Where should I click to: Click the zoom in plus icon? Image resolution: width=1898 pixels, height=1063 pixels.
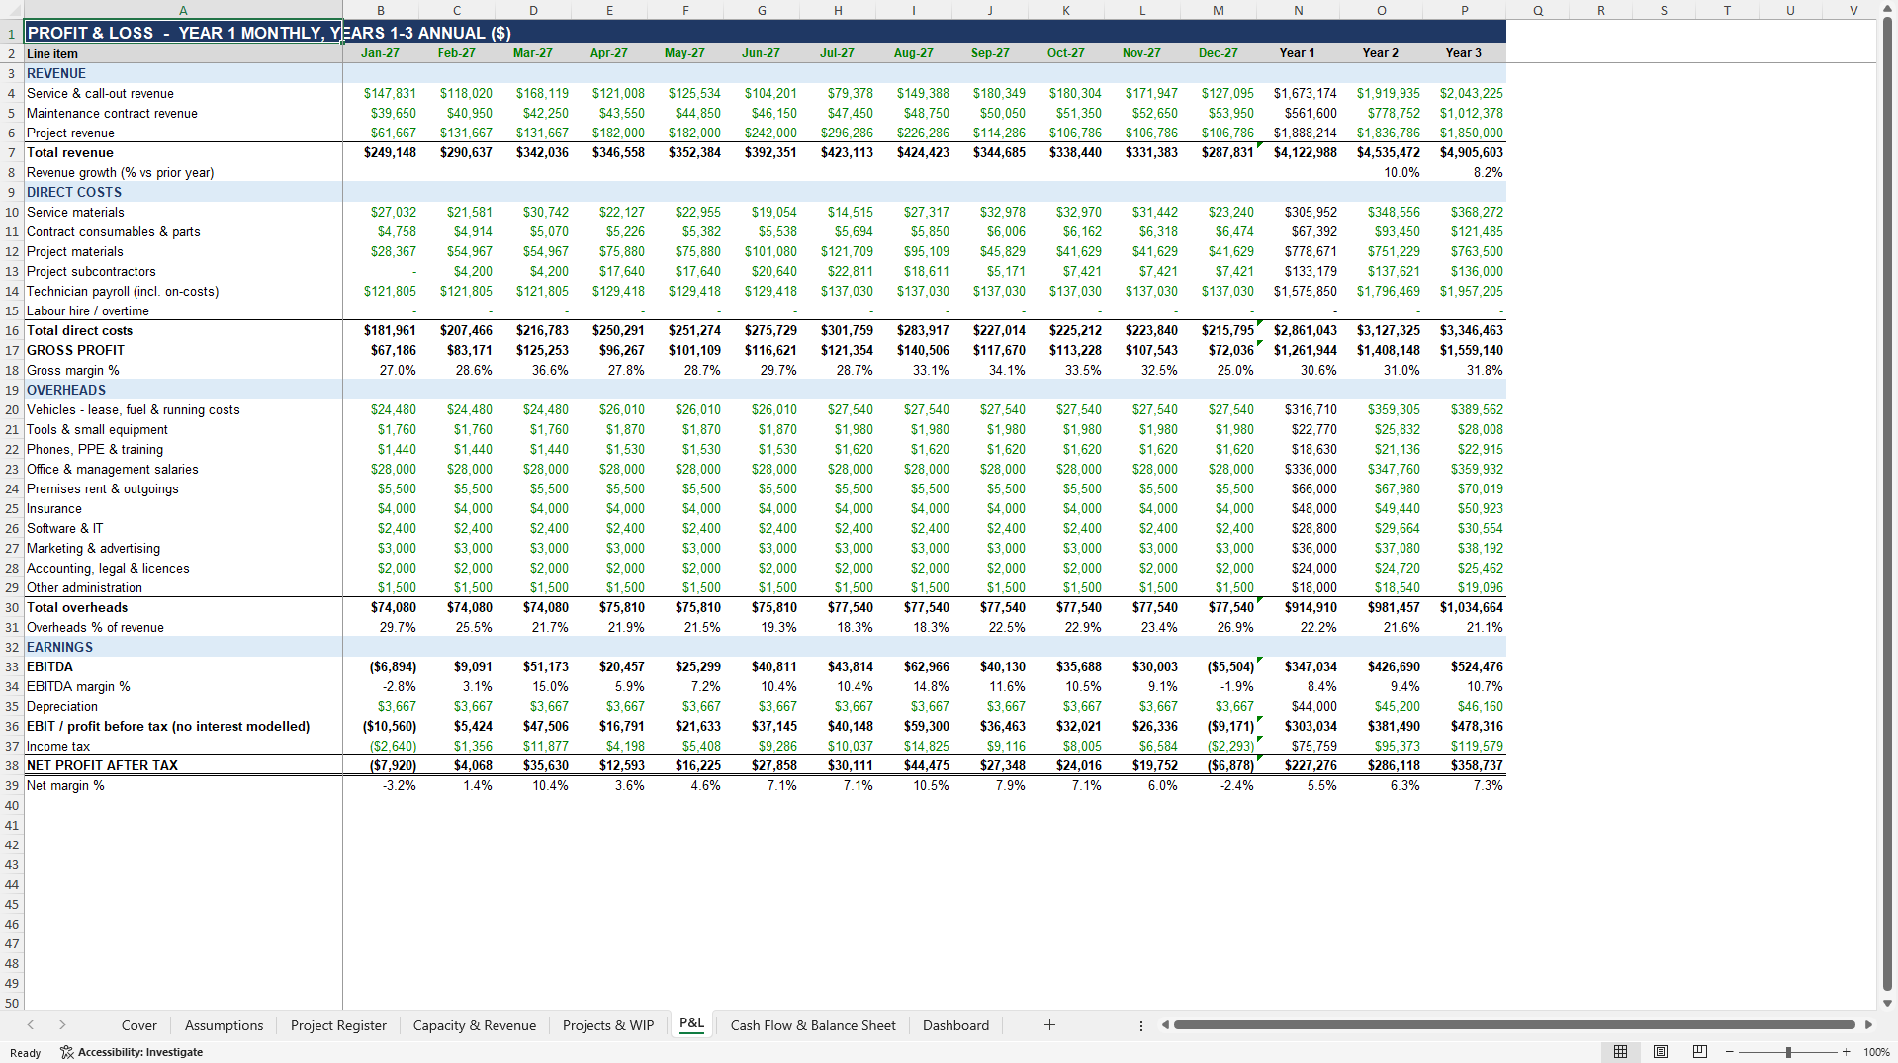point(1846,1052)
